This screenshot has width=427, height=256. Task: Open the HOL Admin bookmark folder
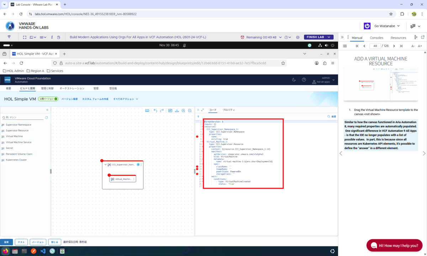13,71
